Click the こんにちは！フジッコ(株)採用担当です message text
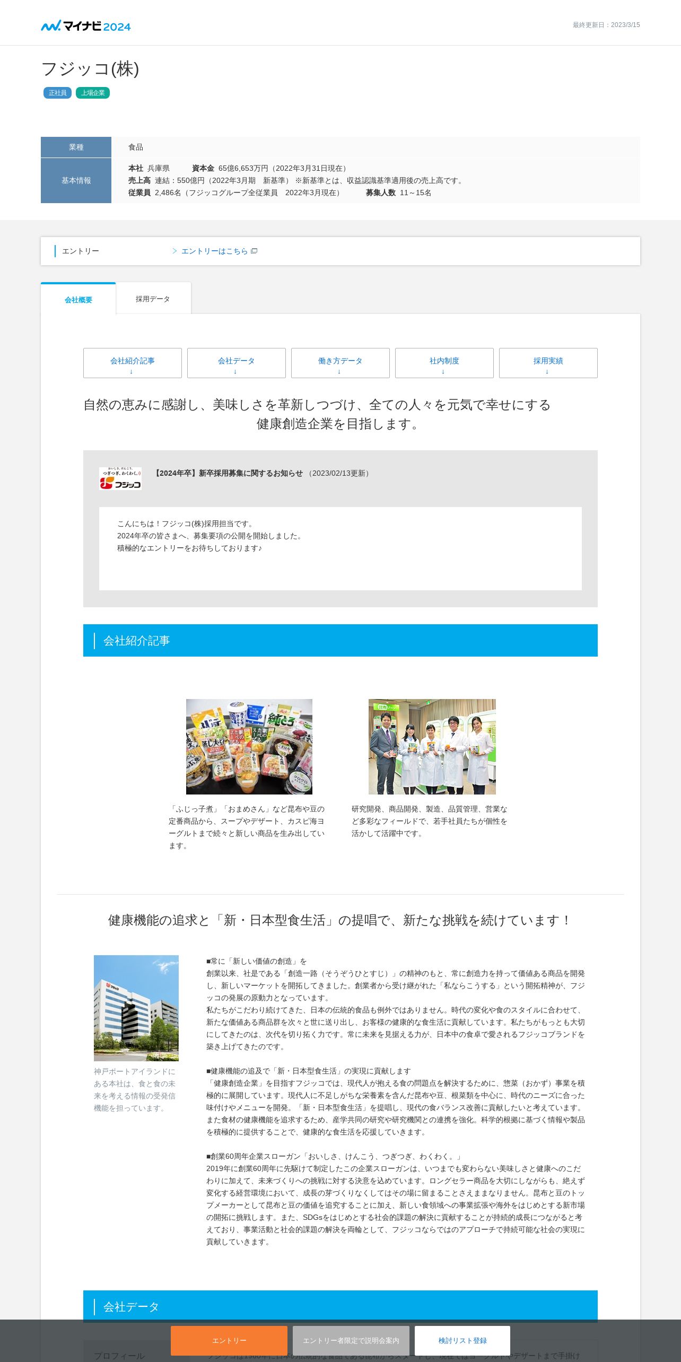 tap(187, 523)
